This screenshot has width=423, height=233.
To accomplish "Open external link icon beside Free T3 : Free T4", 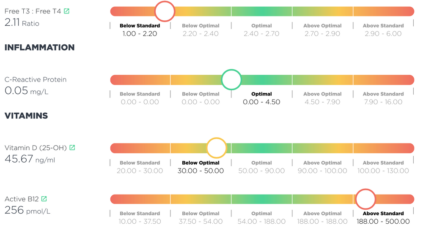I will pos(67,11).
